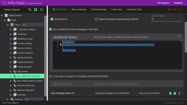Image resolution: width=187 pixels, height=105 pixels.
Task: Click the logs_broker Avro icon
Action: (x=15, y=71)
